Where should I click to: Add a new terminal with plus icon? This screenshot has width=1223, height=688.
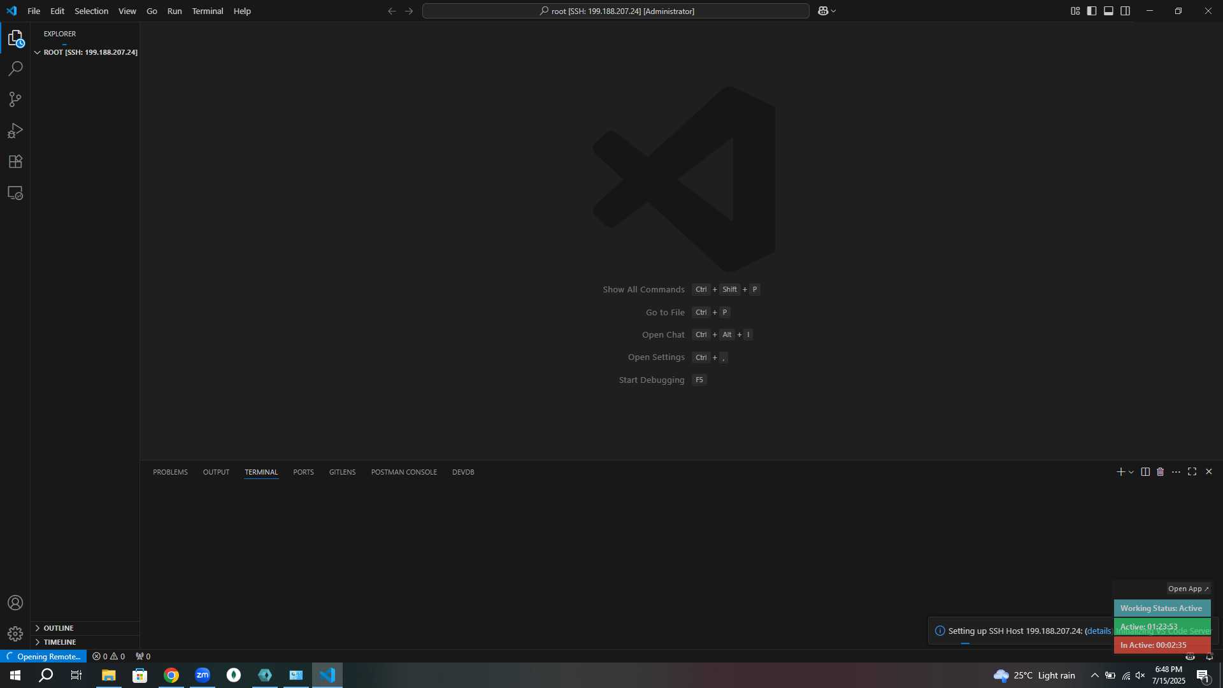(1120, 472)
